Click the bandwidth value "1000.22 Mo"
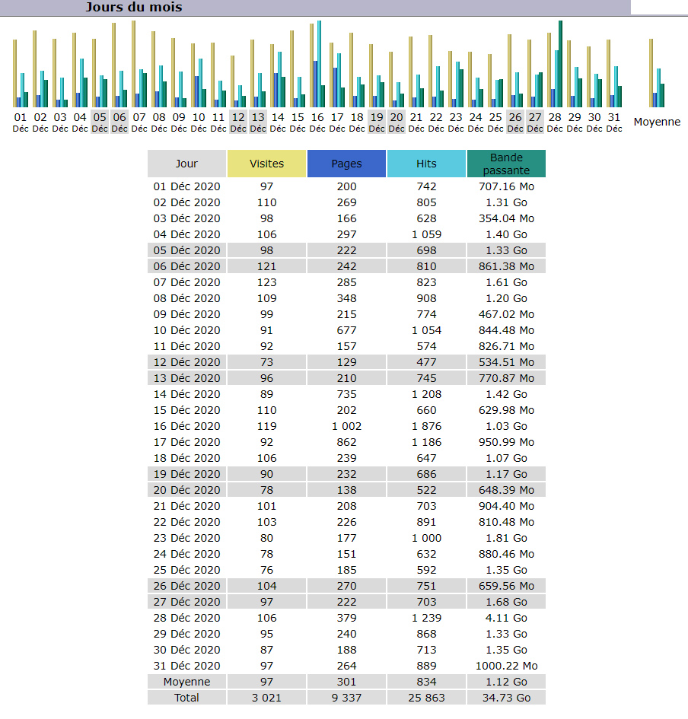The height and width of the screenshot is (719, 688). coord(506,666)
